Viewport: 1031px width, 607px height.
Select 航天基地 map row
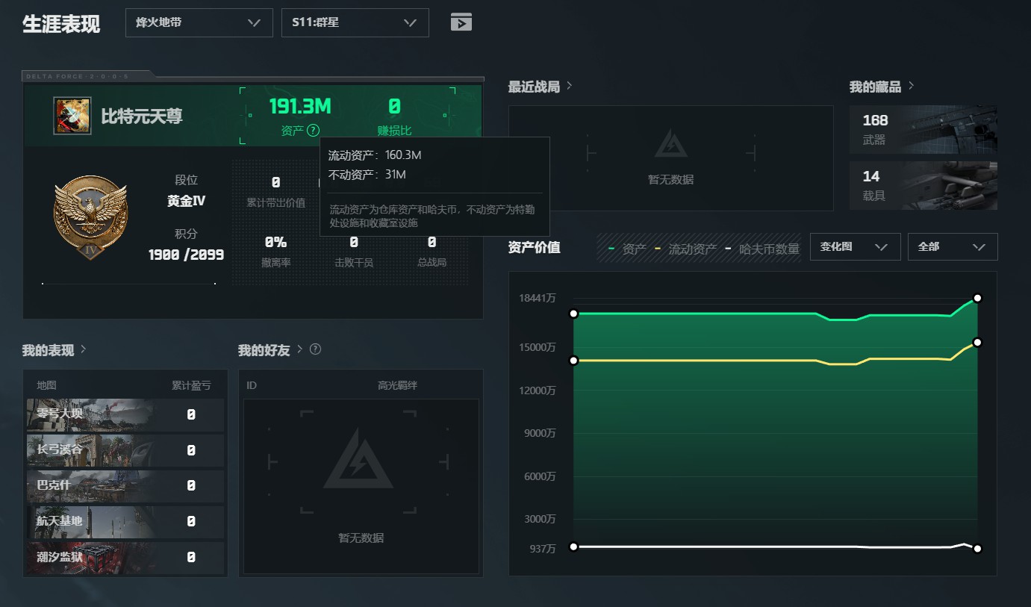click(125, 521)
